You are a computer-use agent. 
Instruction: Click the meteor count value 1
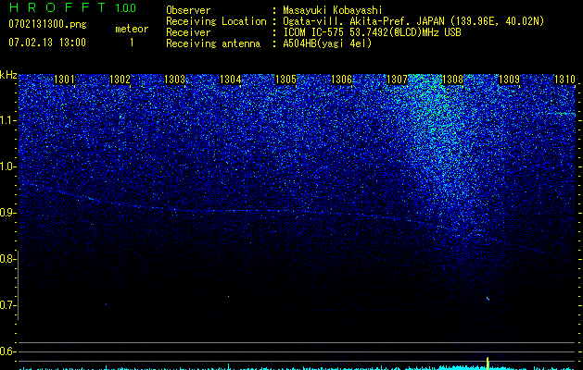click(132, 43)
